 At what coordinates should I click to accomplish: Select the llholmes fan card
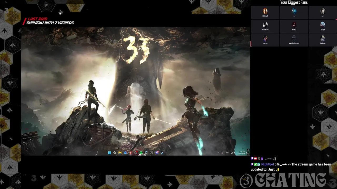(323, 40)
